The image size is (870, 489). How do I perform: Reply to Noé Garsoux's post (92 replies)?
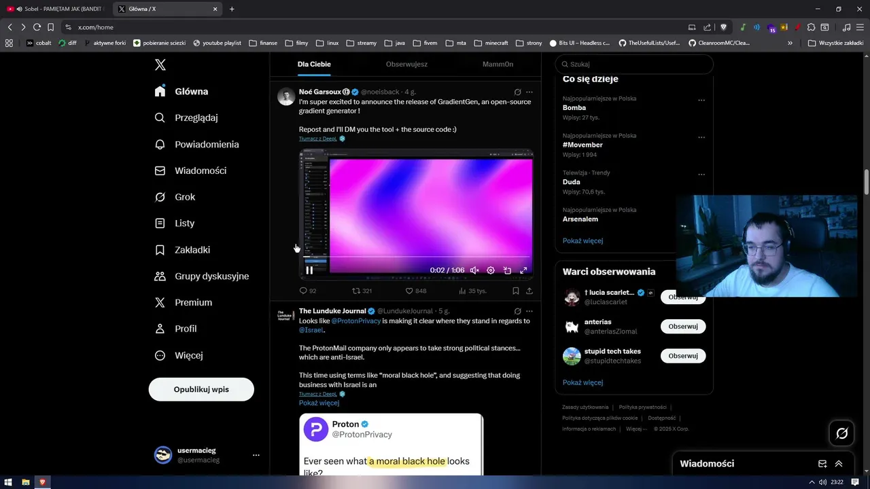[x=308, y=291]
